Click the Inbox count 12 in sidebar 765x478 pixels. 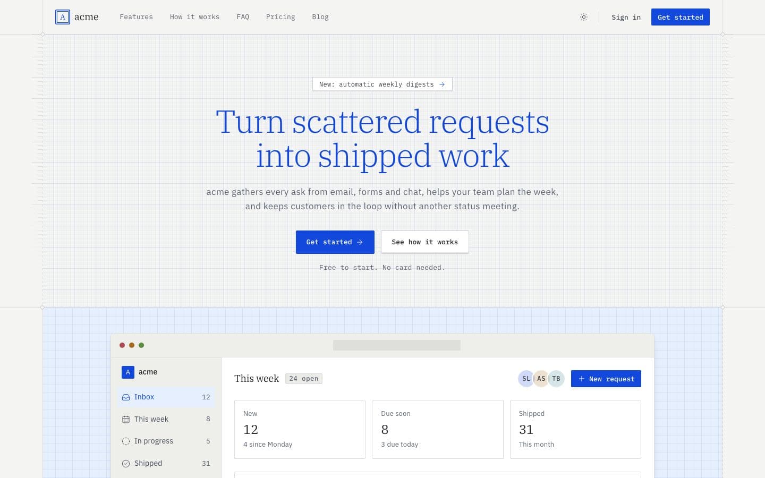coord(206,397)
